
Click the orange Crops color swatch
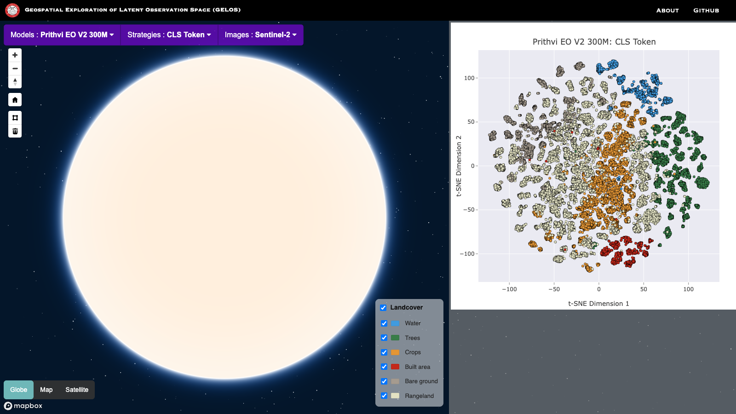coord(395,352)
